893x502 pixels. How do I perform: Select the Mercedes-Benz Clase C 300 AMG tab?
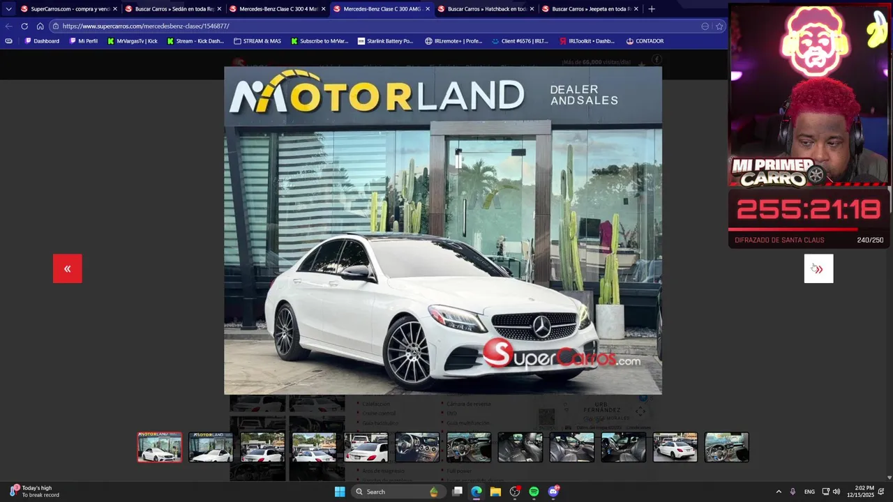(x=382, y=9)
